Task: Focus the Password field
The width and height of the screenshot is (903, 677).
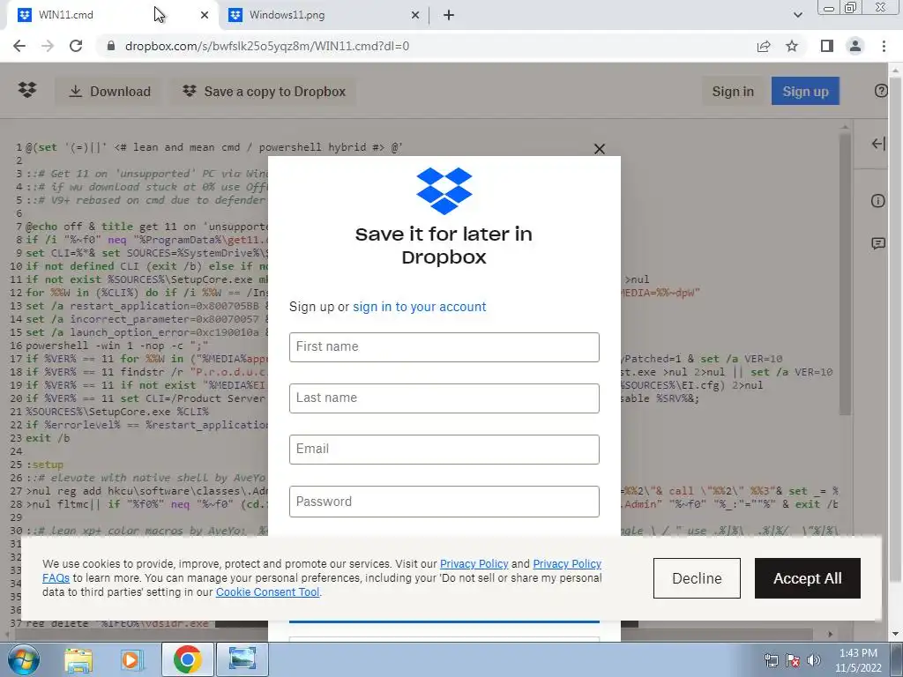Action: pyautogui.click(x=444, y=502)
